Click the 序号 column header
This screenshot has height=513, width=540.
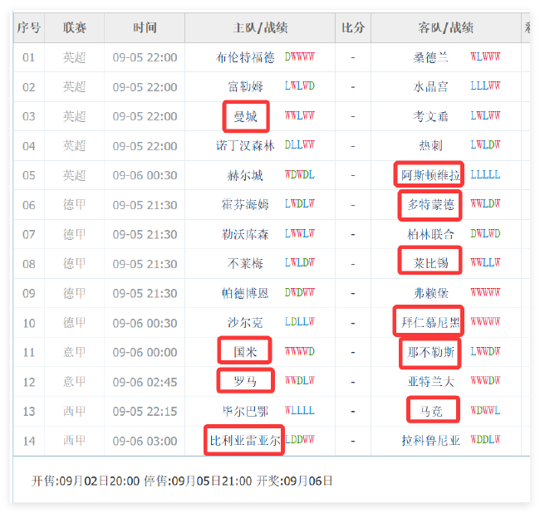click(29, 28)
